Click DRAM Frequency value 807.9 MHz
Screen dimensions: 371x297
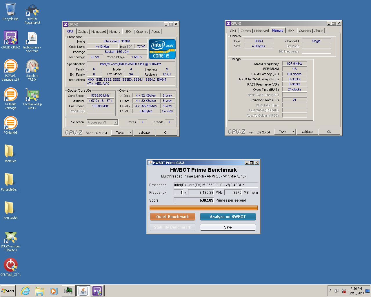[294, 64]
